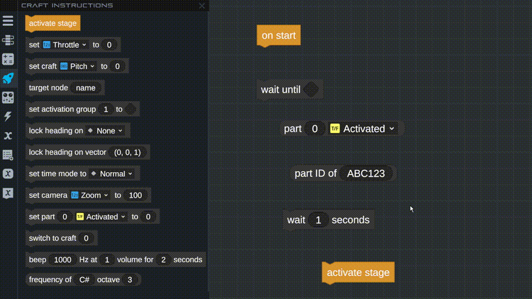The height and width of the screenshot is (299, 532).
Task: Select the program flow blocks category icon
Action: point(8,40)
